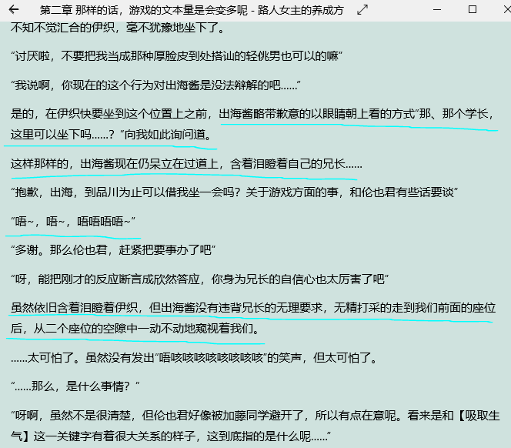Click the chapter title "第二章 那样的话" in title bar

point(78,10)
